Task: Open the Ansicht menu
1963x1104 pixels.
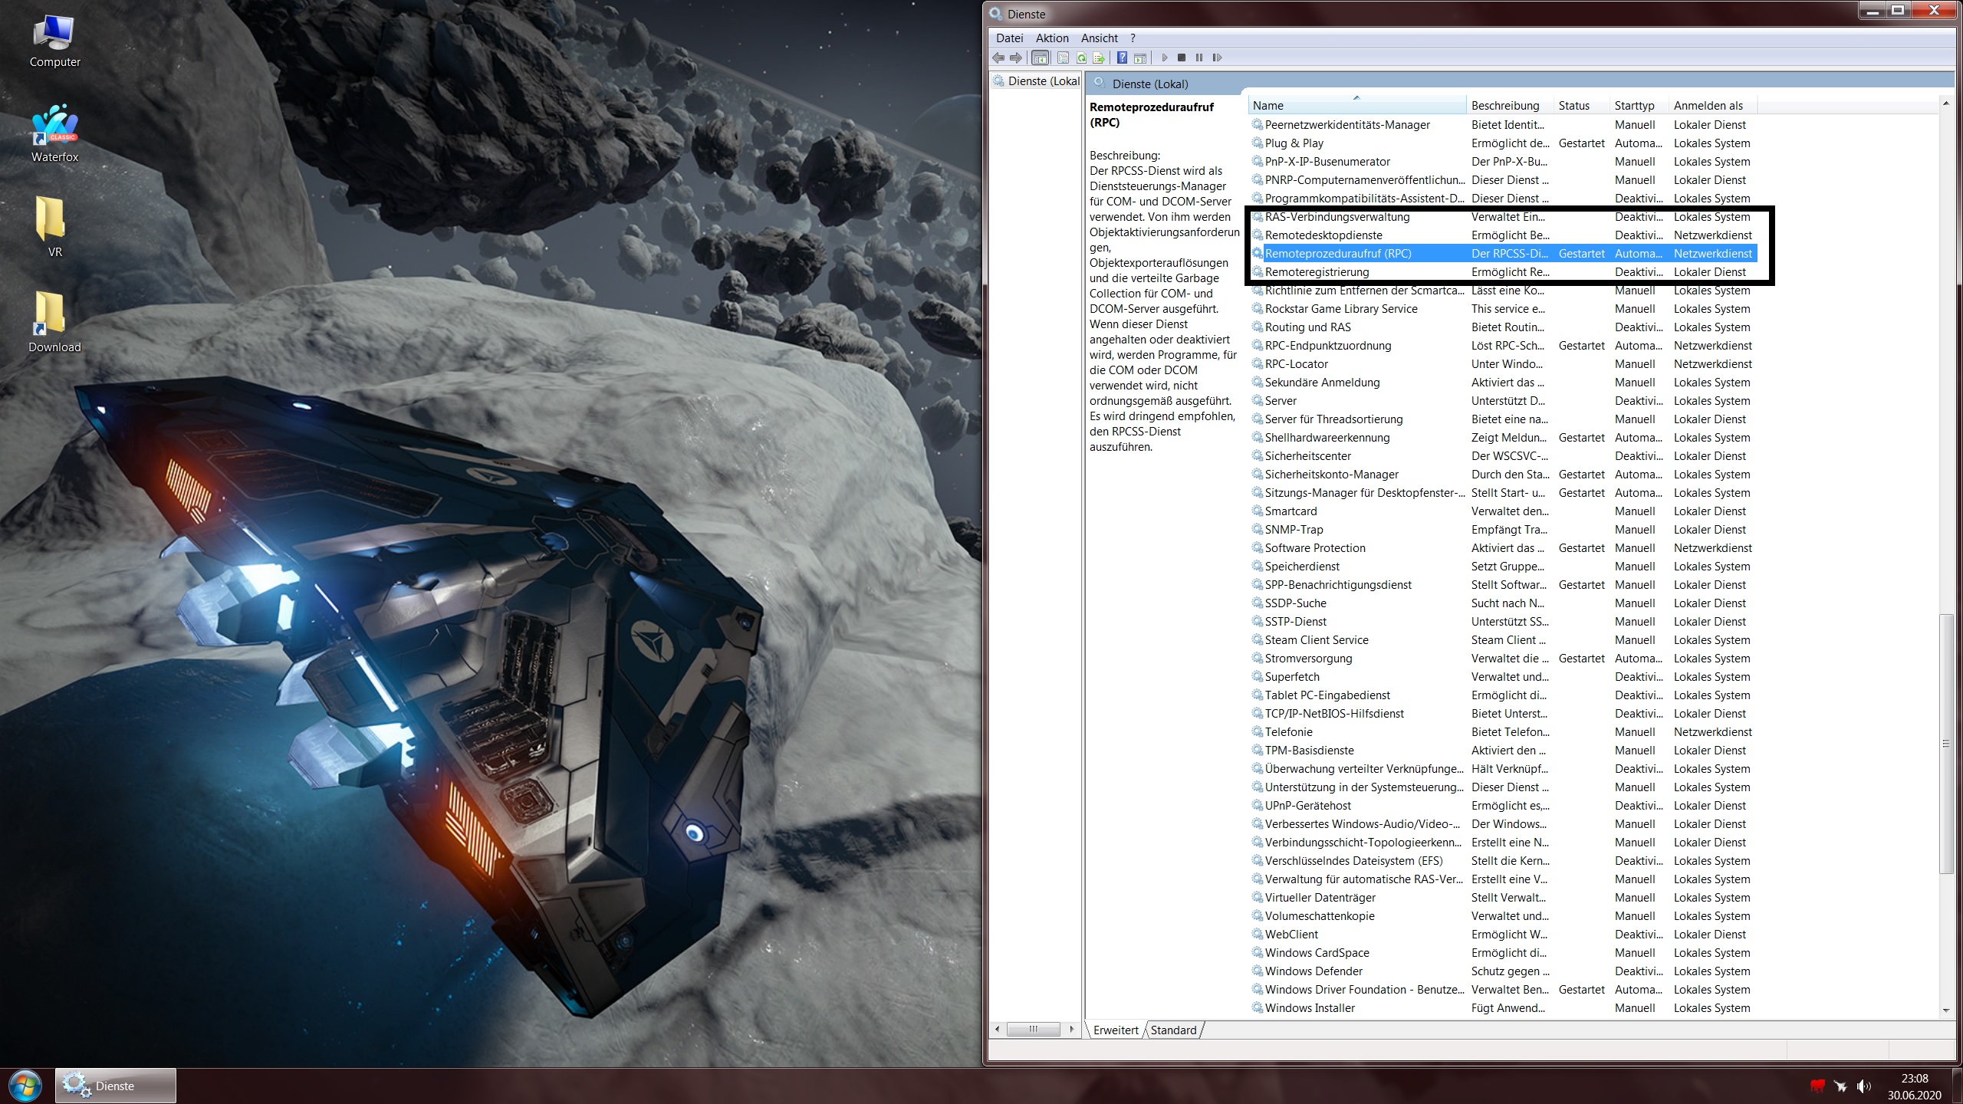Action: [x=1099, y=38]
